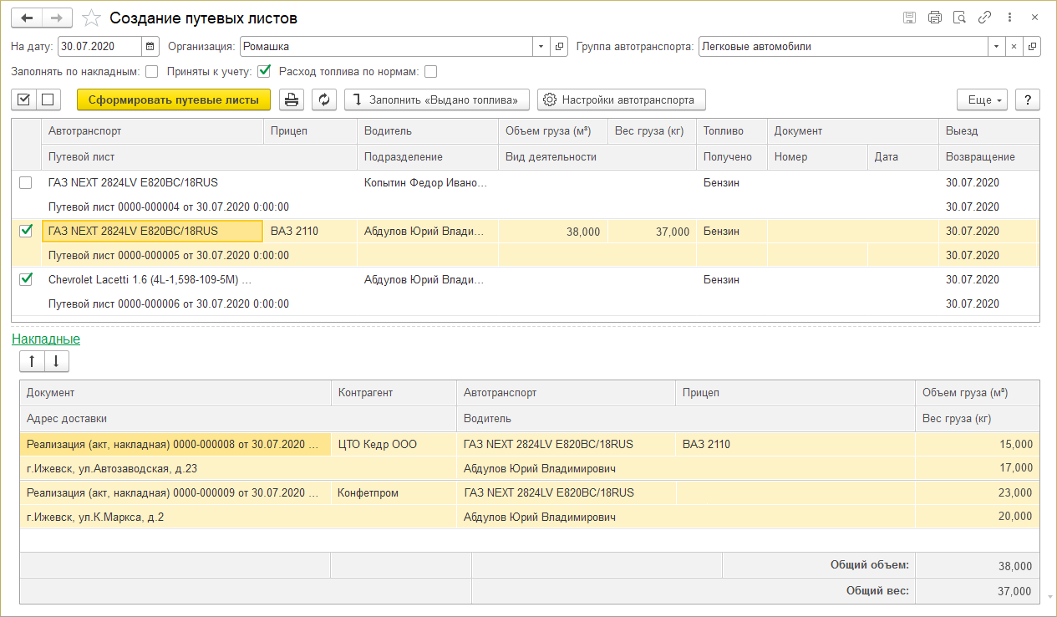Open the 'Накладные' link
Viewport: 1057px width, 617px height.
click(46, 339)
